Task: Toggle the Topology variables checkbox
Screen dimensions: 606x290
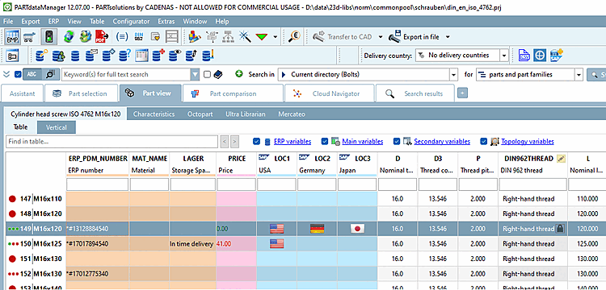Action: click(483, 141)
